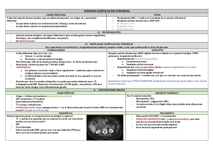Click "Neoplasia mucinosa papilar intraductal"

tap(145, 73)
